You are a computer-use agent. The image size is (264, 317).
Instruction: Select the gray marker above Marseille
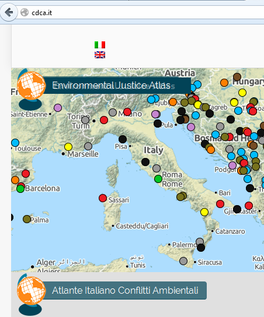[88, 146]
